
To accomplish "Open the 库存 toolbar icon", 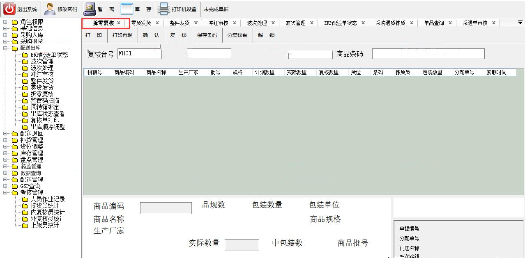I will point(127,9).
